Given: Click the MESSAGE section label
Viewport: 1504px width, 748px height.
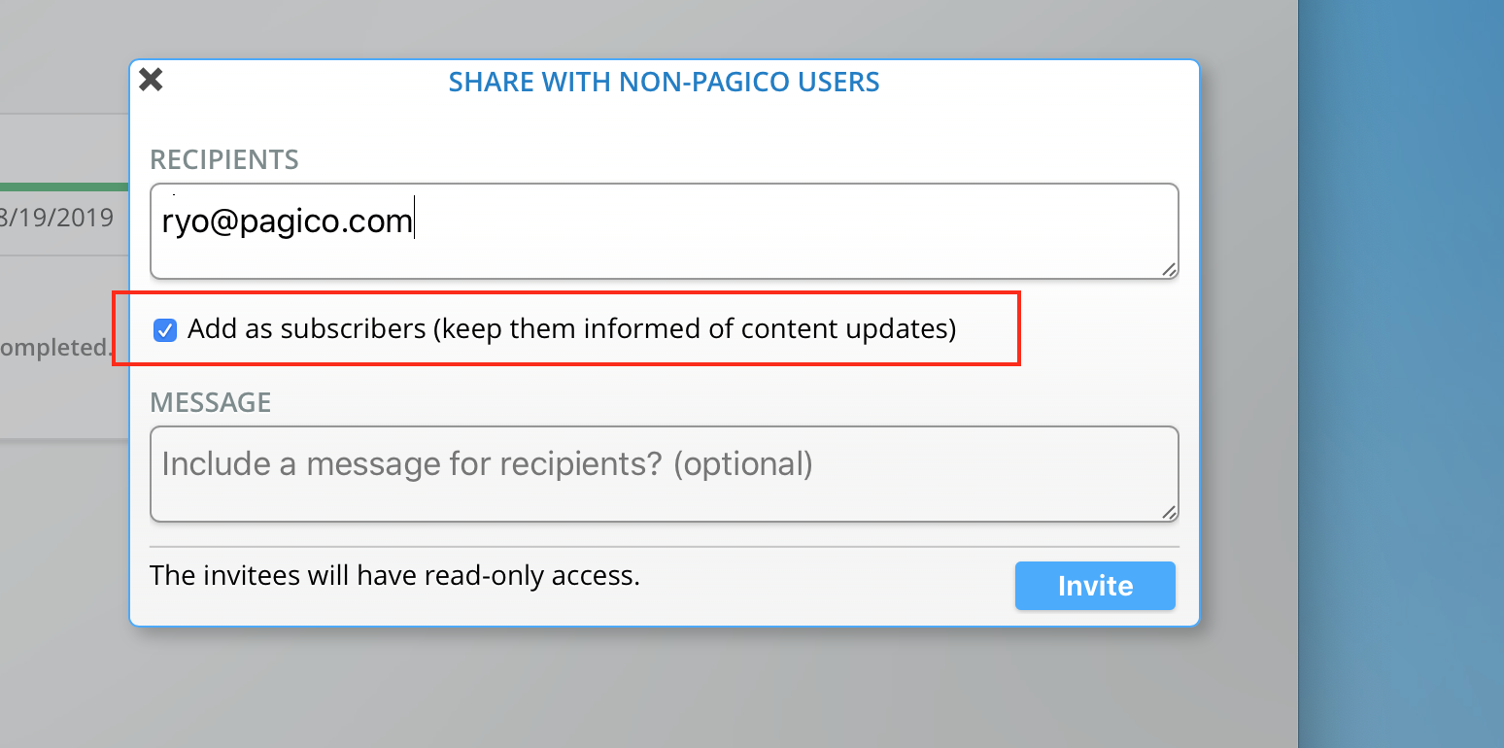Looking at the screenshot, I should point(211,402).
